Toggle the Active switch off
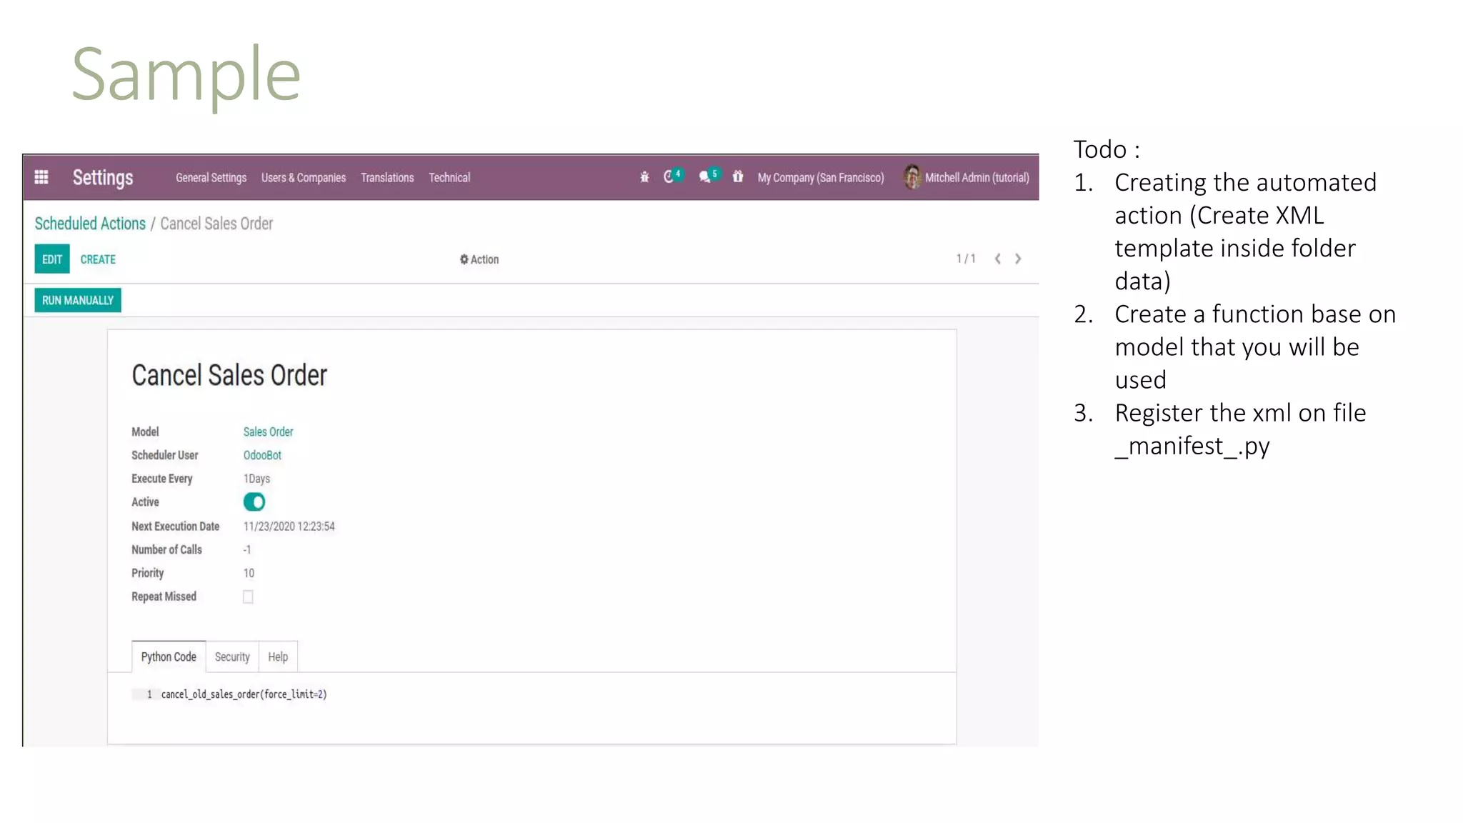 point(254,502)
